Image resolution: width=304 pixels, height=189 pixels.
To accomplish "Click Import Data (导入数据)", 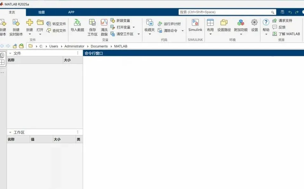I will point(78,25).
